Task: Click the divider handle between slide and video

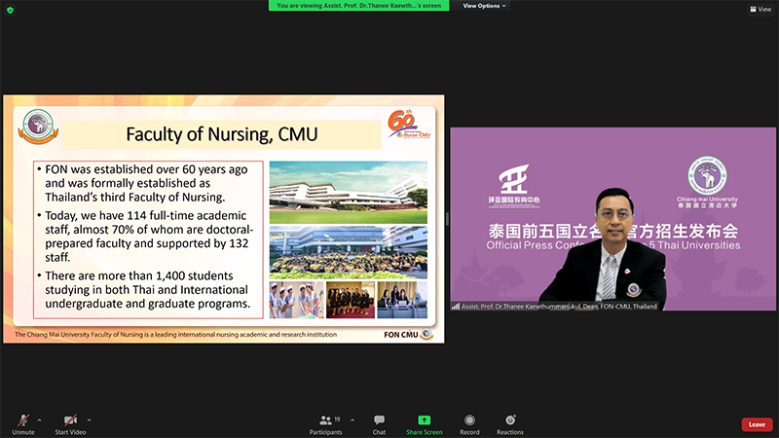Action: coord(447,219)
